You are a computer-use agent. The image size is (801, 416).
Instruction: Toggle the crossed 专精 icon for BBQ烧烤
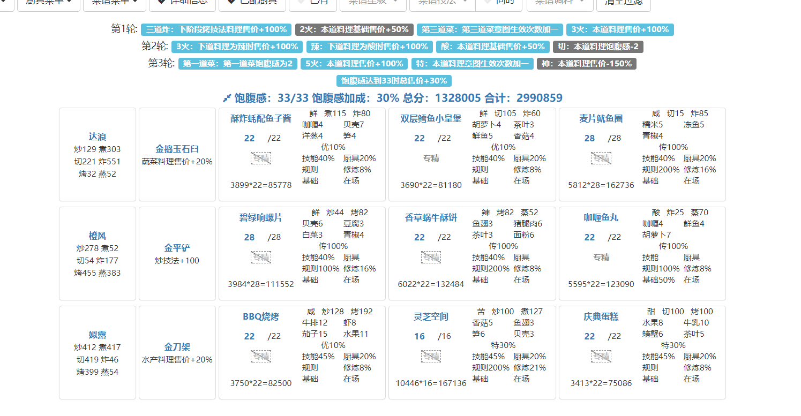pyautogui.click(x=261, y=356)
